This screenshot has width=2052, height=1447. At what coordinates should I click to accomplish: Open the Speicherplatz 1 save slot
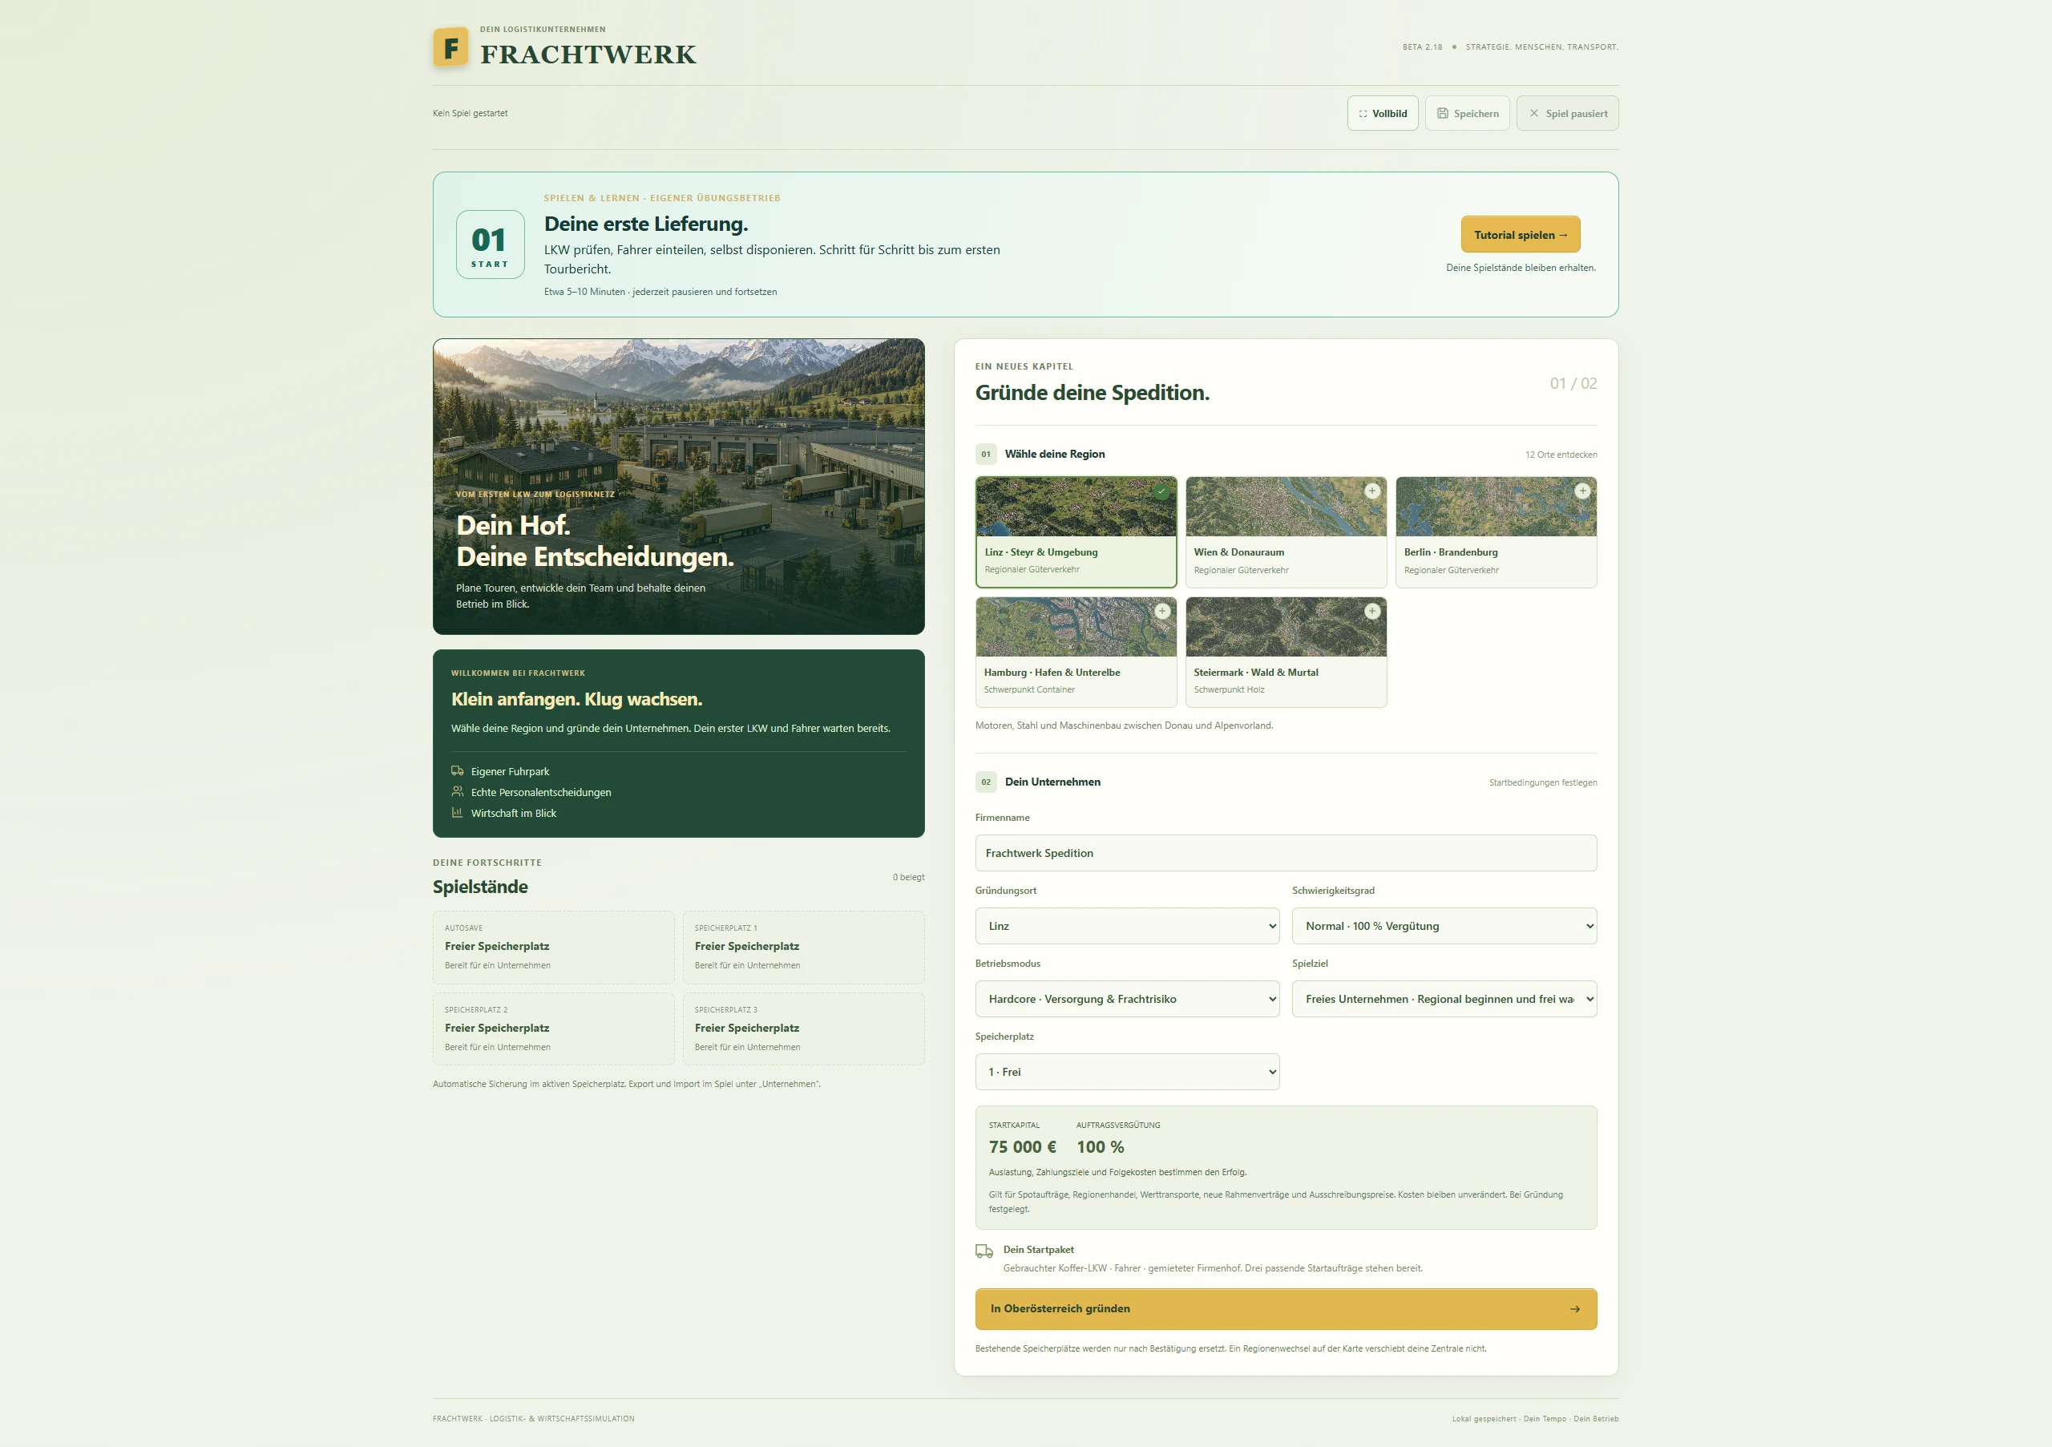803,948
